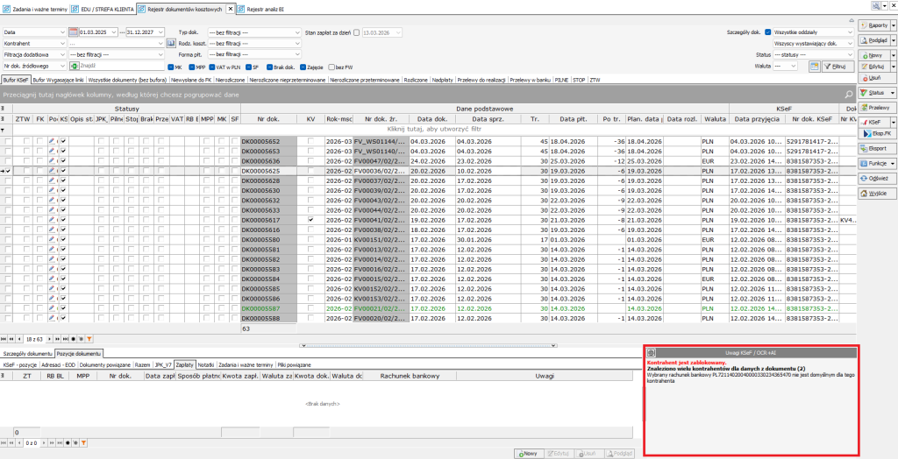Open the Notatki tab in details panel
Image resolution: width=898 pixels, height=459 pixels.
[x=206, y=363]
